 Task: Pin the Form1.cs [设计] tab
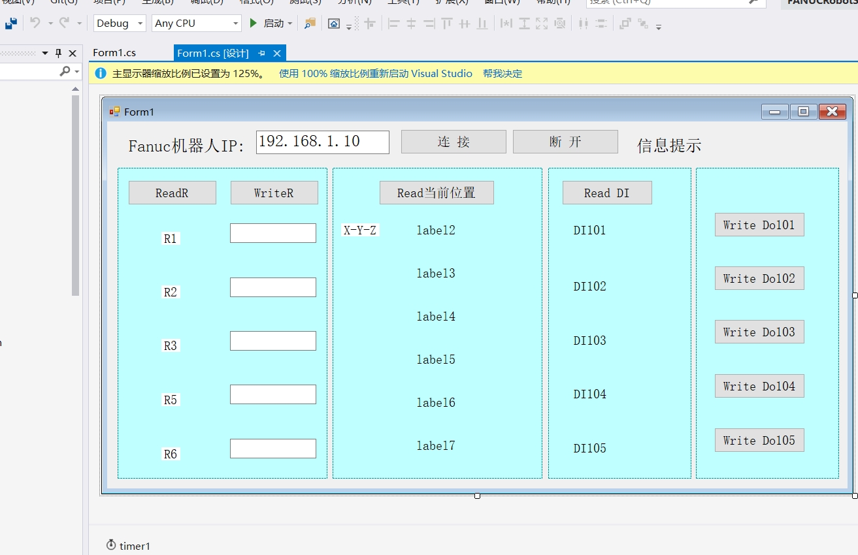tap(262, 54)
